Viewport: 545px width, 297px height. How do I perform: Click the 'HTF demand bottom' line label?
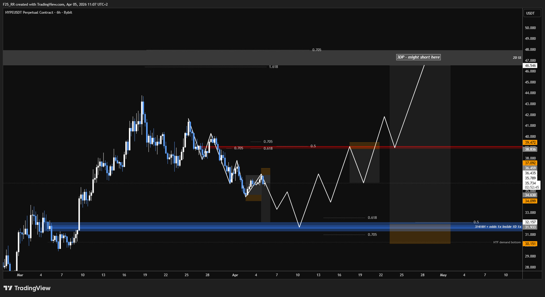[x=507, y=243]
